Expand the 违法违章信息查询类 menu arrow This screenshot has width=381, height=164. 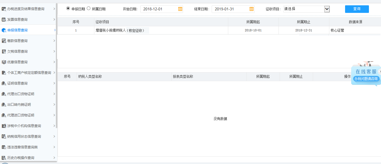pos(54,147)
